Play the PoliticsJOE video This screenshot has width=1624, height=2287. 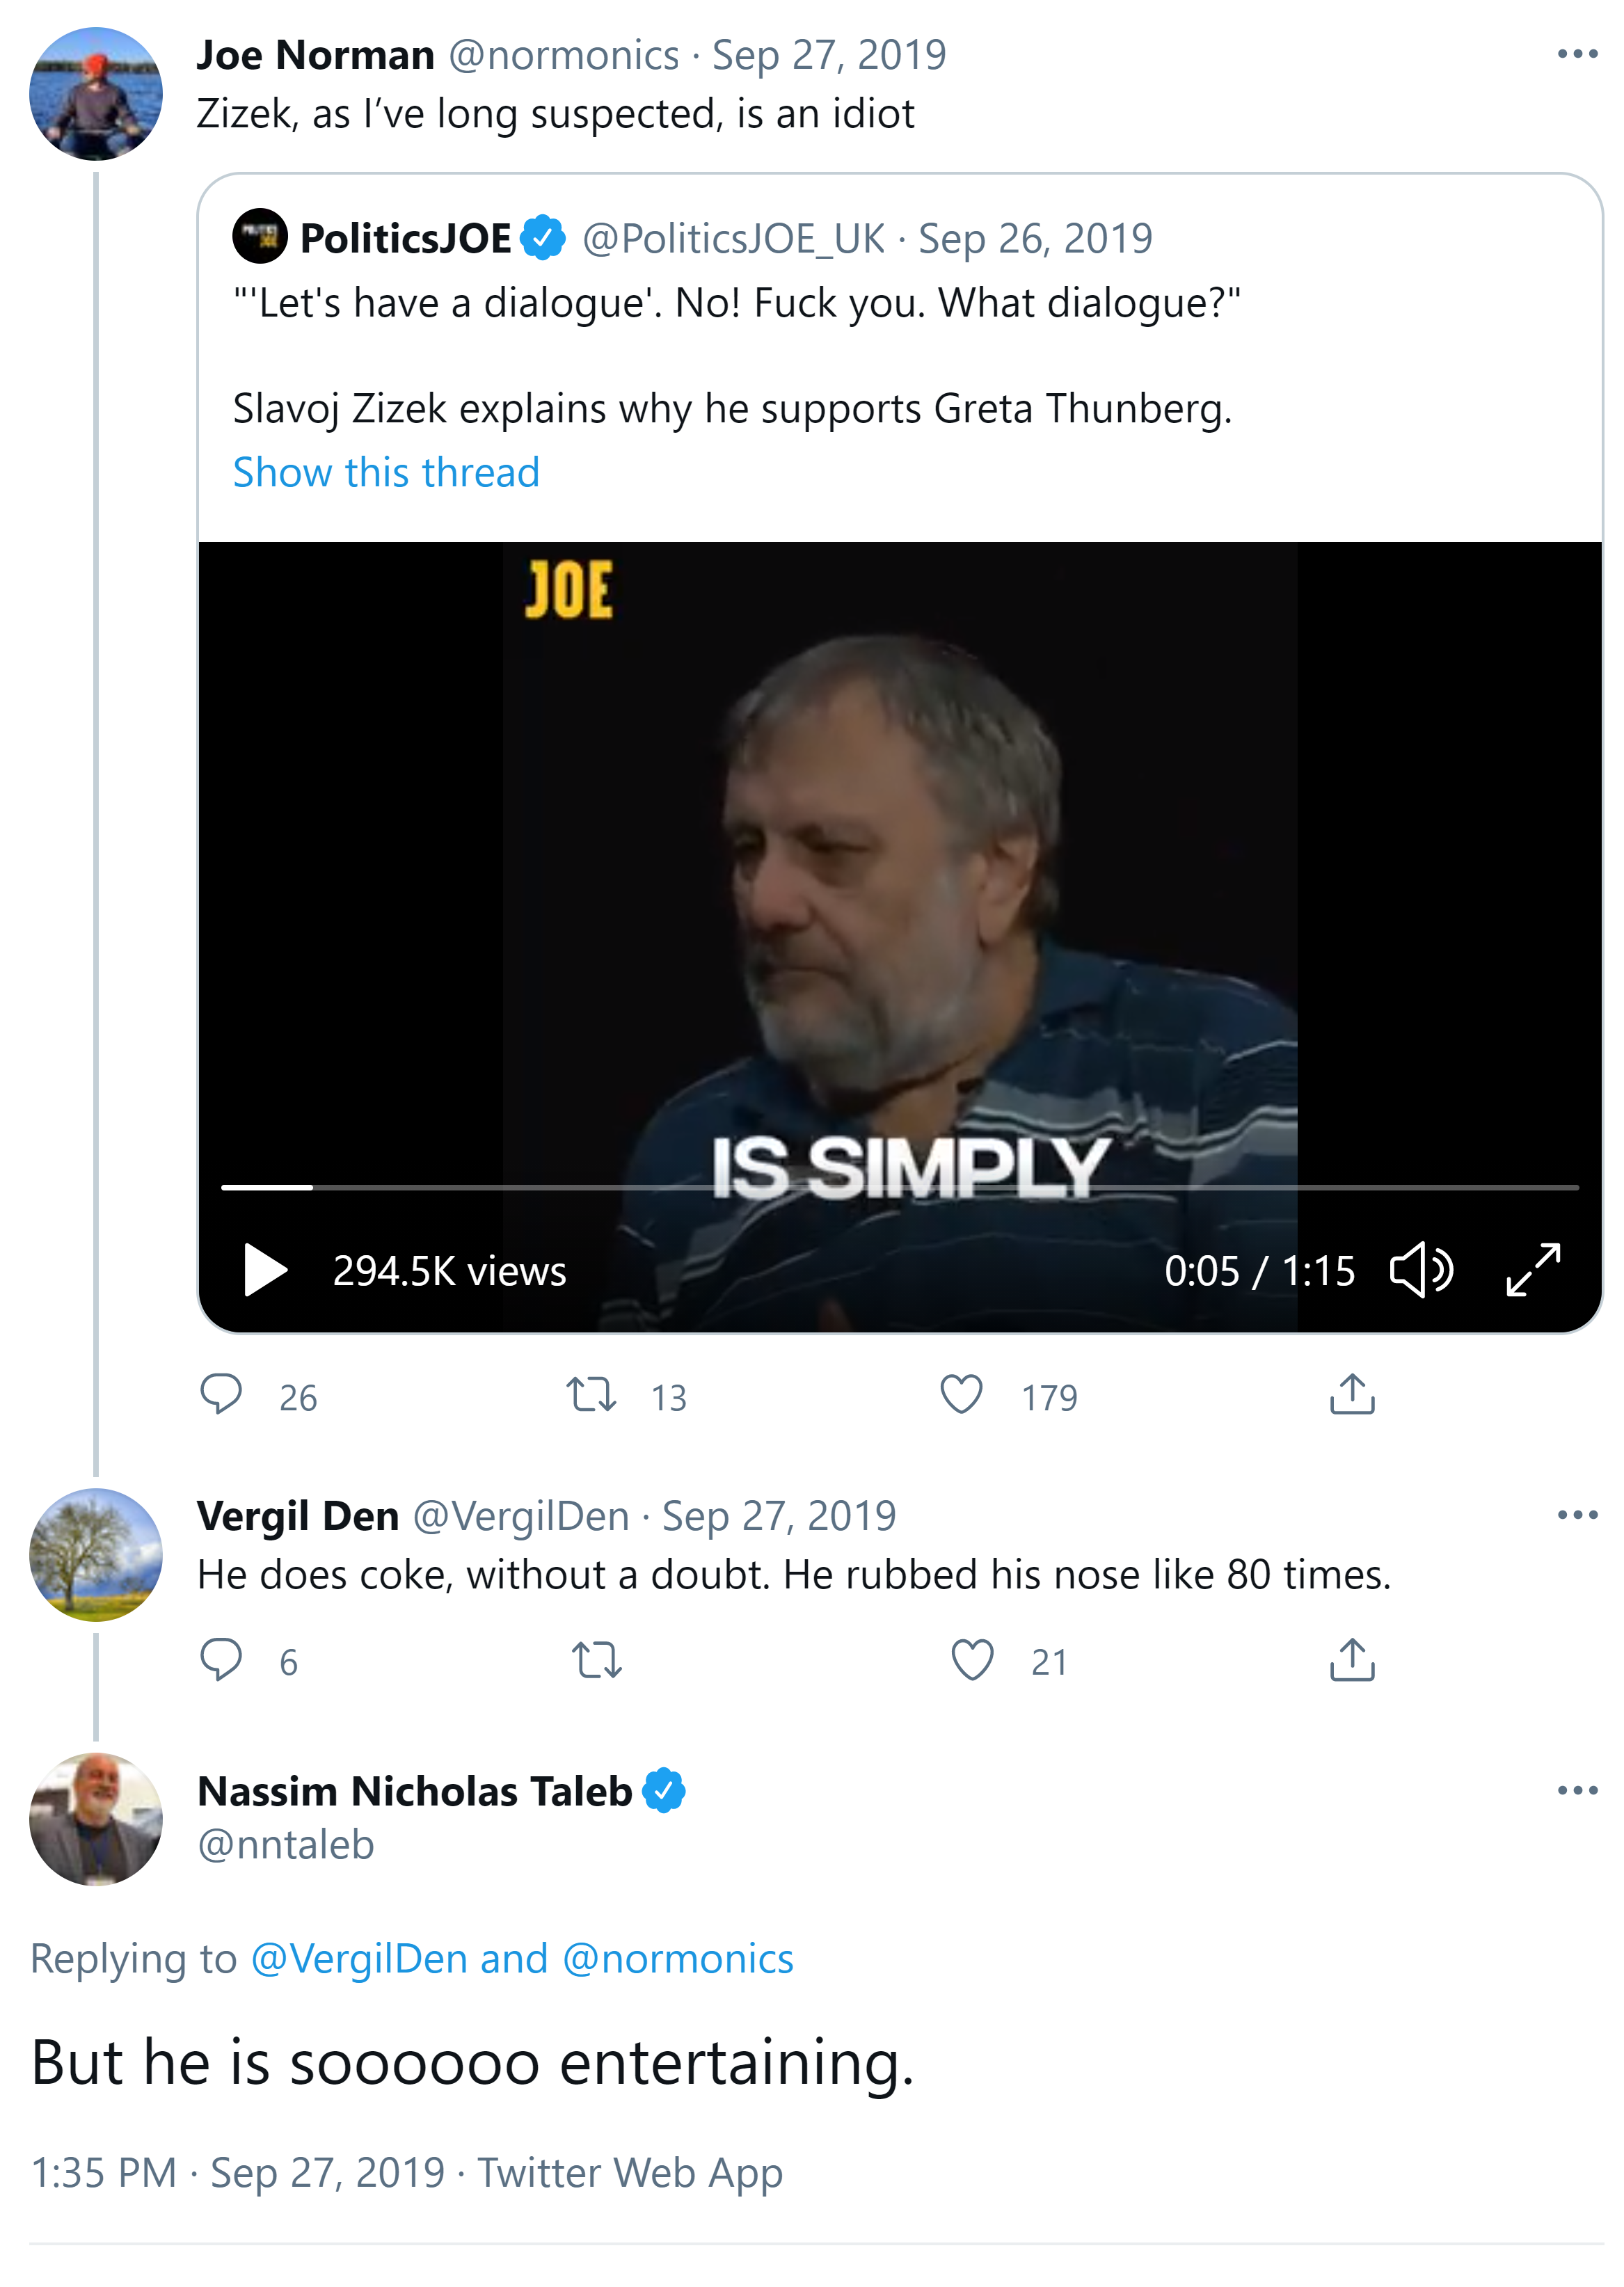pyautogui.click(x=265, y=1270)
